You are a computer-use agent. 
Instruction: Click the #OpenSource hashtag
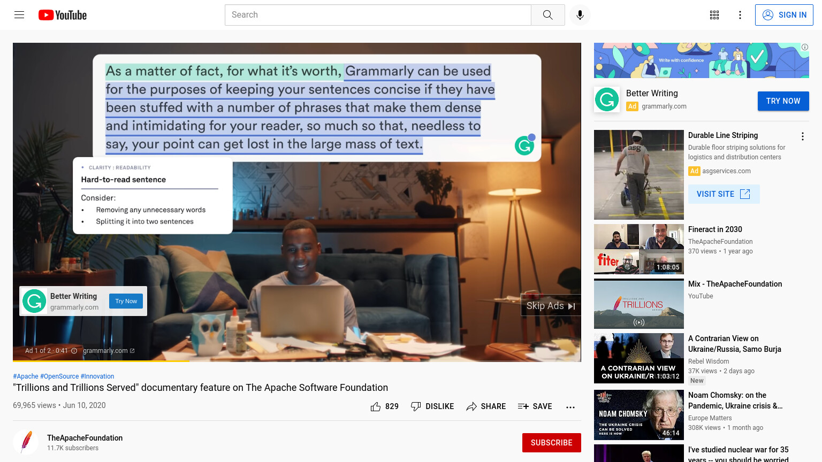point(59,376)
